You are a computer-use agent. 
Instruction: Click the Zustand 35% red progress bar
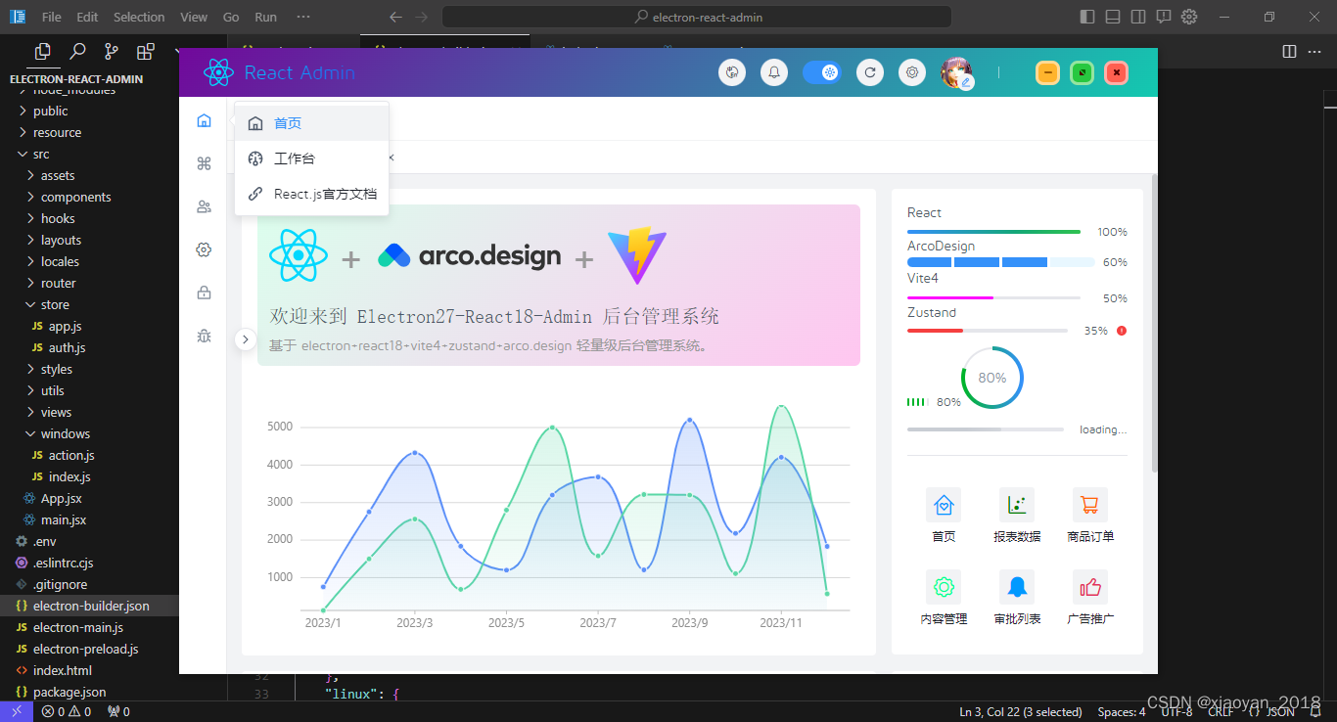[x=988, y=331]
